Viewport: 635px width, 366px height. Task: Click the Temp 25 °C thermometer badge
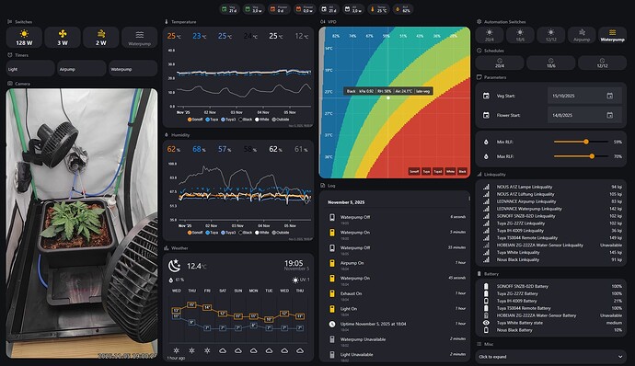(378, 9)
